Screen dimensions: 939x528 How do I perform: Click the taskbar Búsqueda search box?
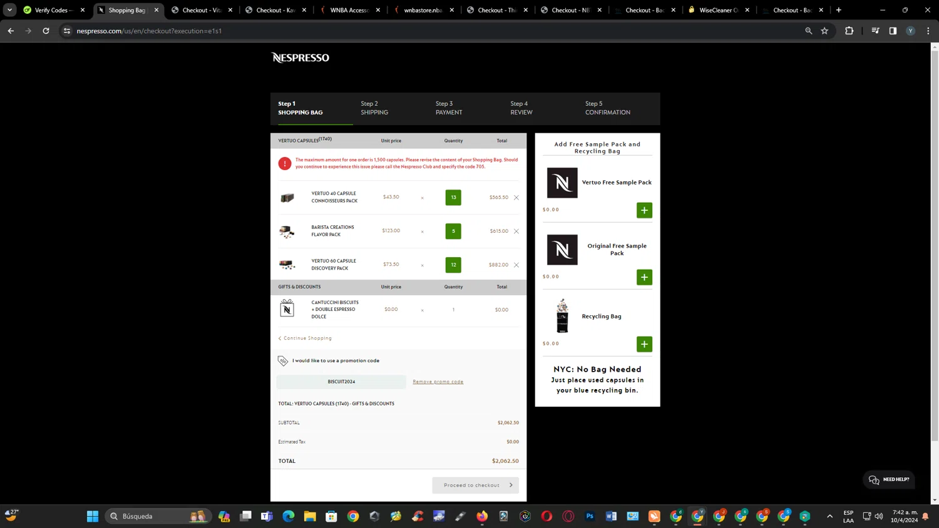coord(158,516)
